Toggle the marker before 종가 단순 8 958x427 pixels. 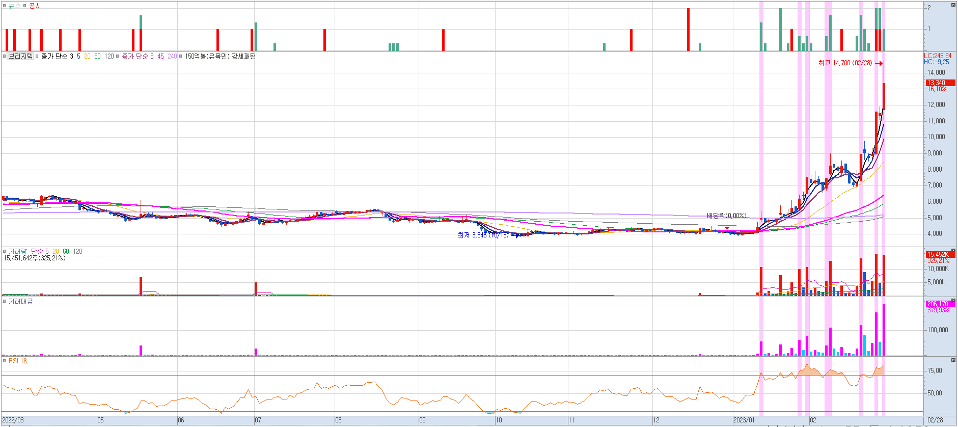(118, 57)
